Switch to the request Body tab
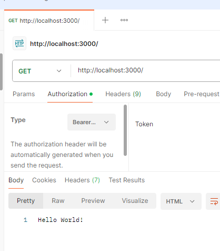The width and height of the screenshot is (220, 251). coord(163,94)
